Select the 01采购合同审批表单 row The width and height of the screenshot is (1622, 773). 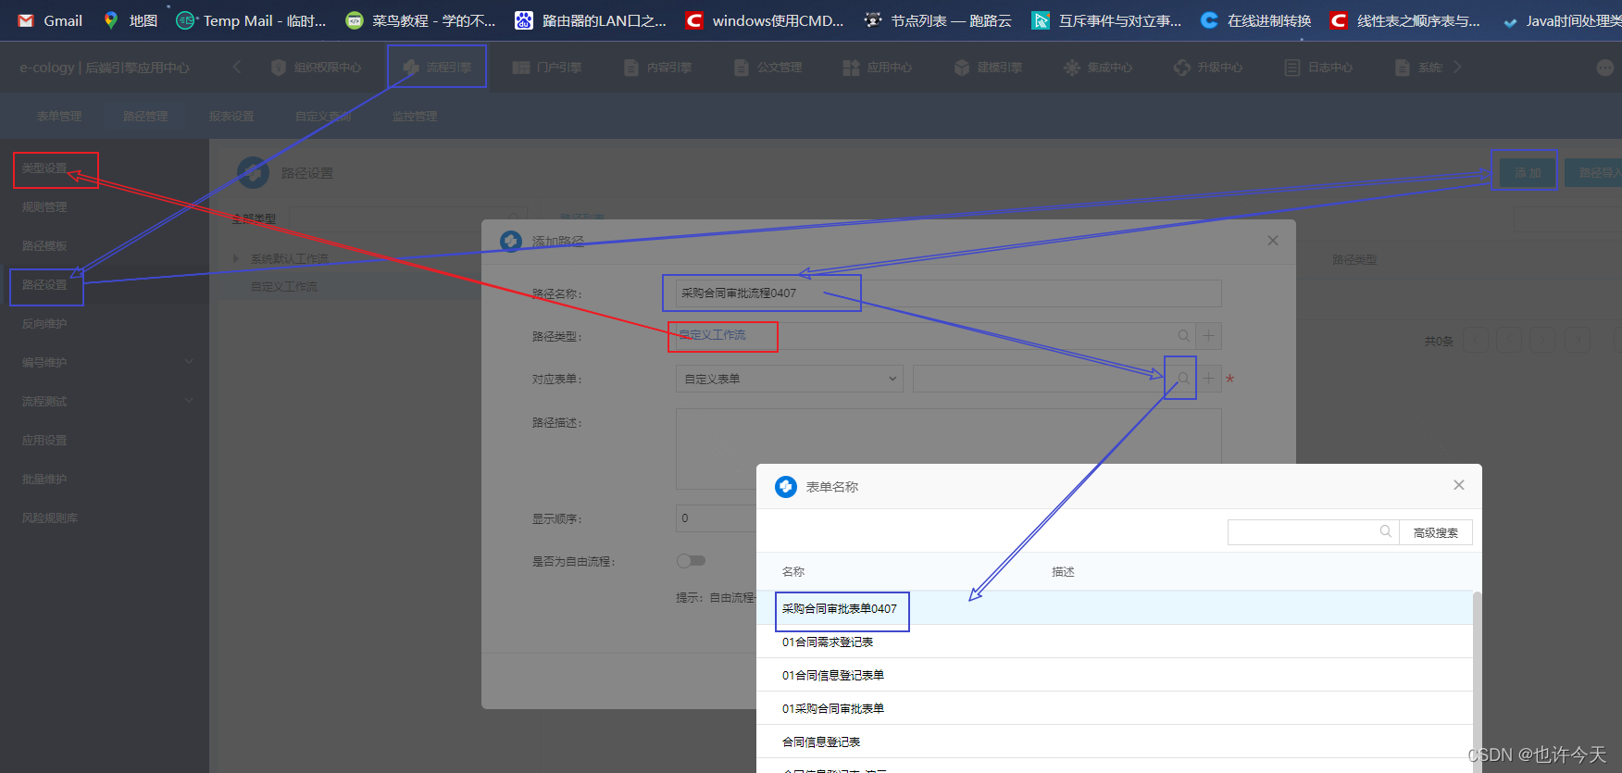pyautogui.click(x=1115, y=708)
